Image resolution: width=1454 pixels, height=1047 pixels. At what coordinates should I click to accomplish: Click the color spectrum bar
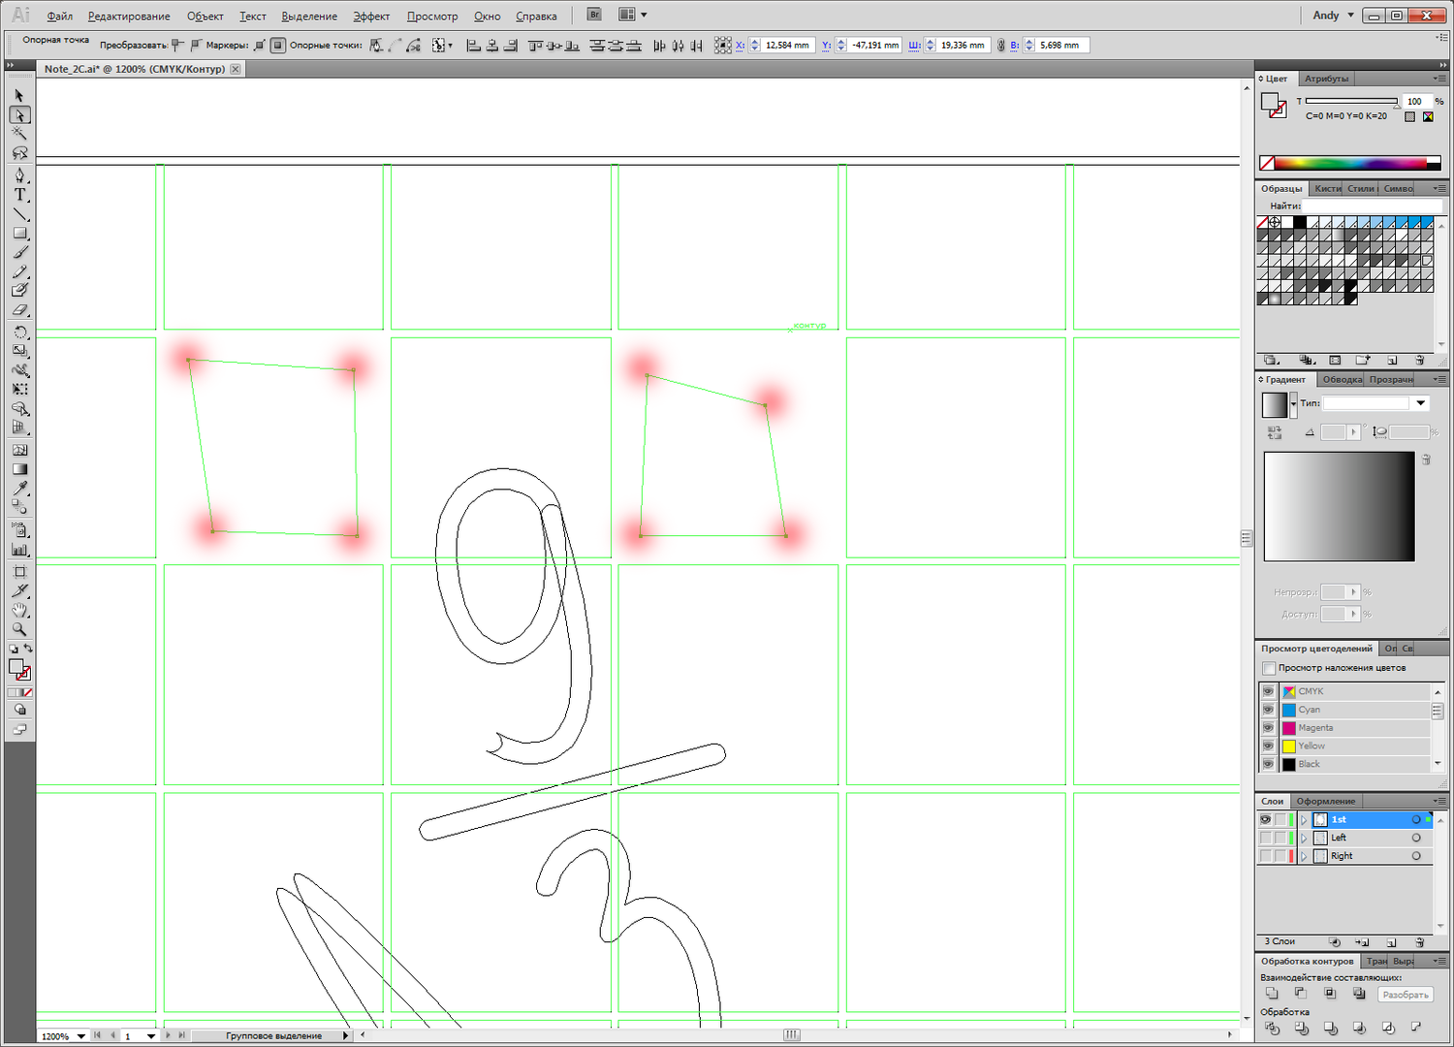tap(1350, 163)
